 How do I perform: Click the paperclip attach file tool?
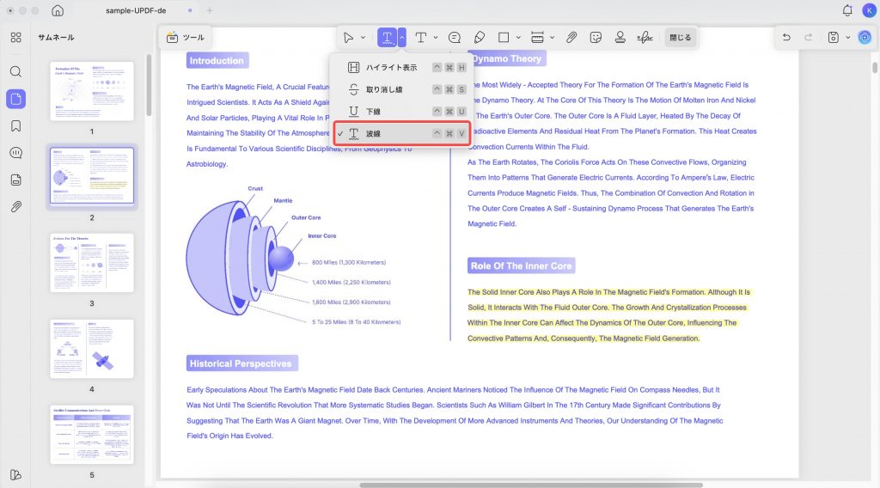tap(571, 38)
